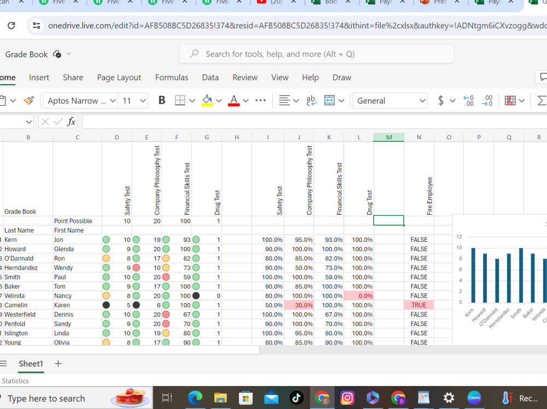The image size is (547, 409).
Task: Open site information icon in address bar
Action: [37, 26]
